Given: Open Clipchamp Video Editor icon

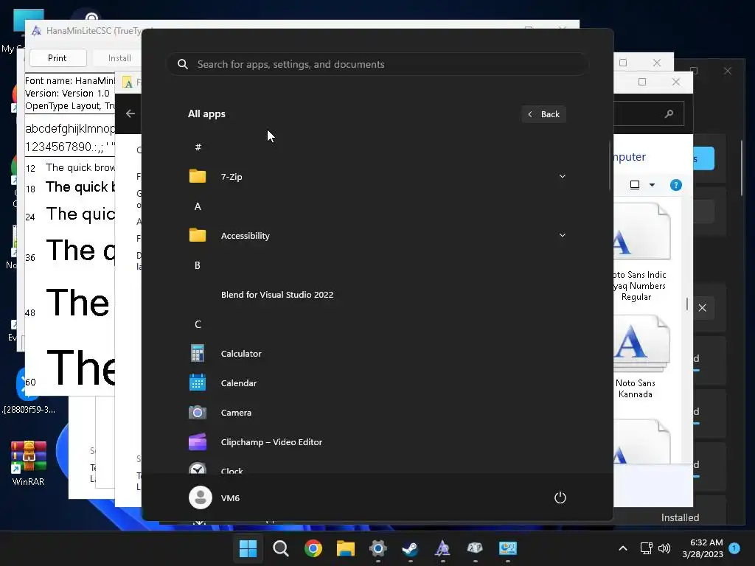Looking at the screenshot, I should [198, 442].
